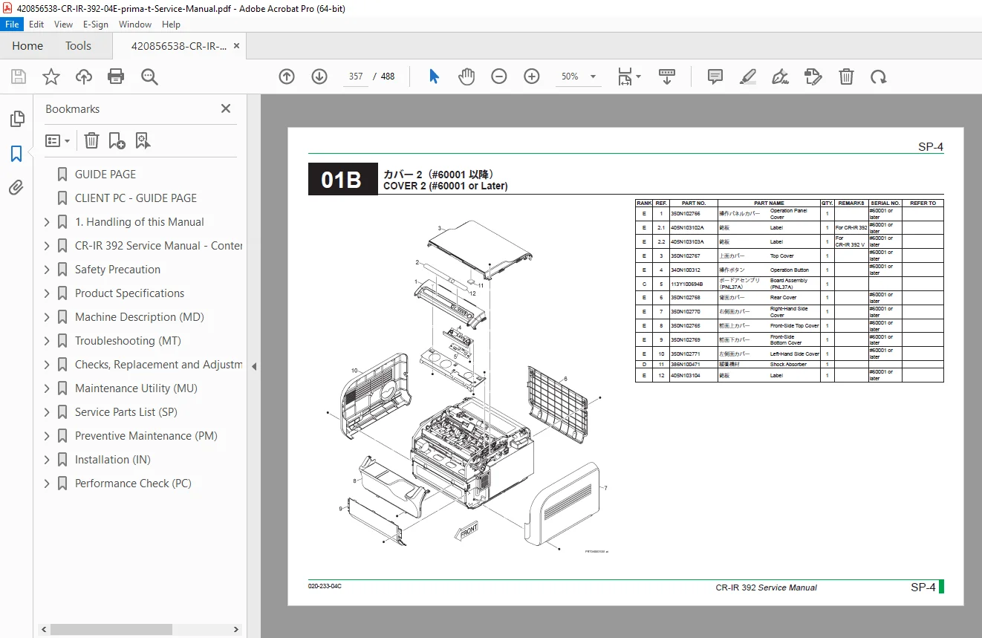Toggle the Bookmarks panel icon
Viewport: 982px width, 638px height.
pyautogui.click(x=16, y=154)
